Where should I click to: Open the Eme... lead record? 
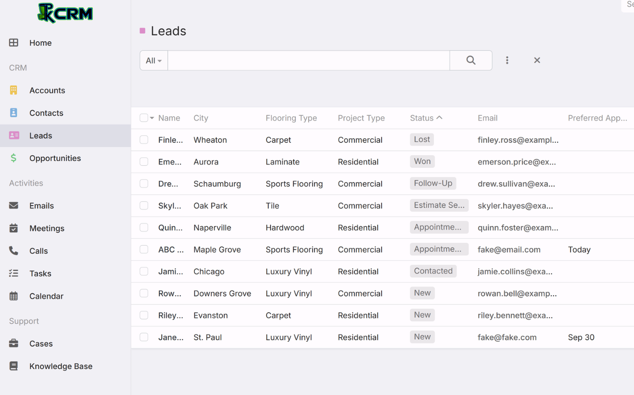pyautogui.click(x=170, y=162)
